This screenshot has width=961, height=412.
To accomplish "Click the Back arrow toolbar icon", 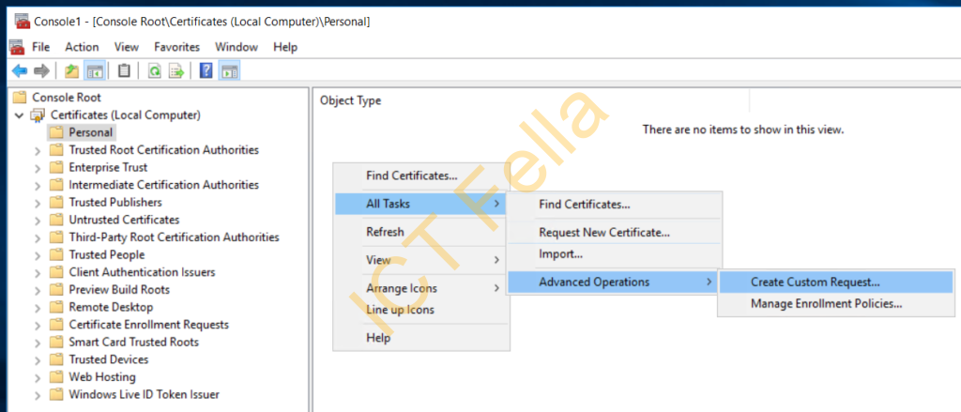I will click(x=20, y=71).
